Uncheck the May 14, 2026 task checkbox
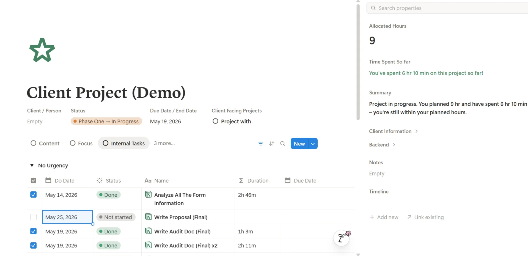Viewport: 528px width, 256px height. (x=33, y=195)
